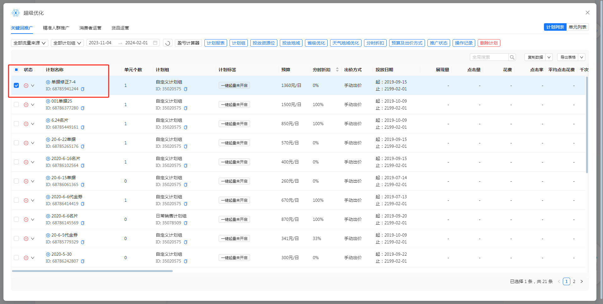Click the horizontal table scrollbar
Screen dimensions: 603x304
92,271
